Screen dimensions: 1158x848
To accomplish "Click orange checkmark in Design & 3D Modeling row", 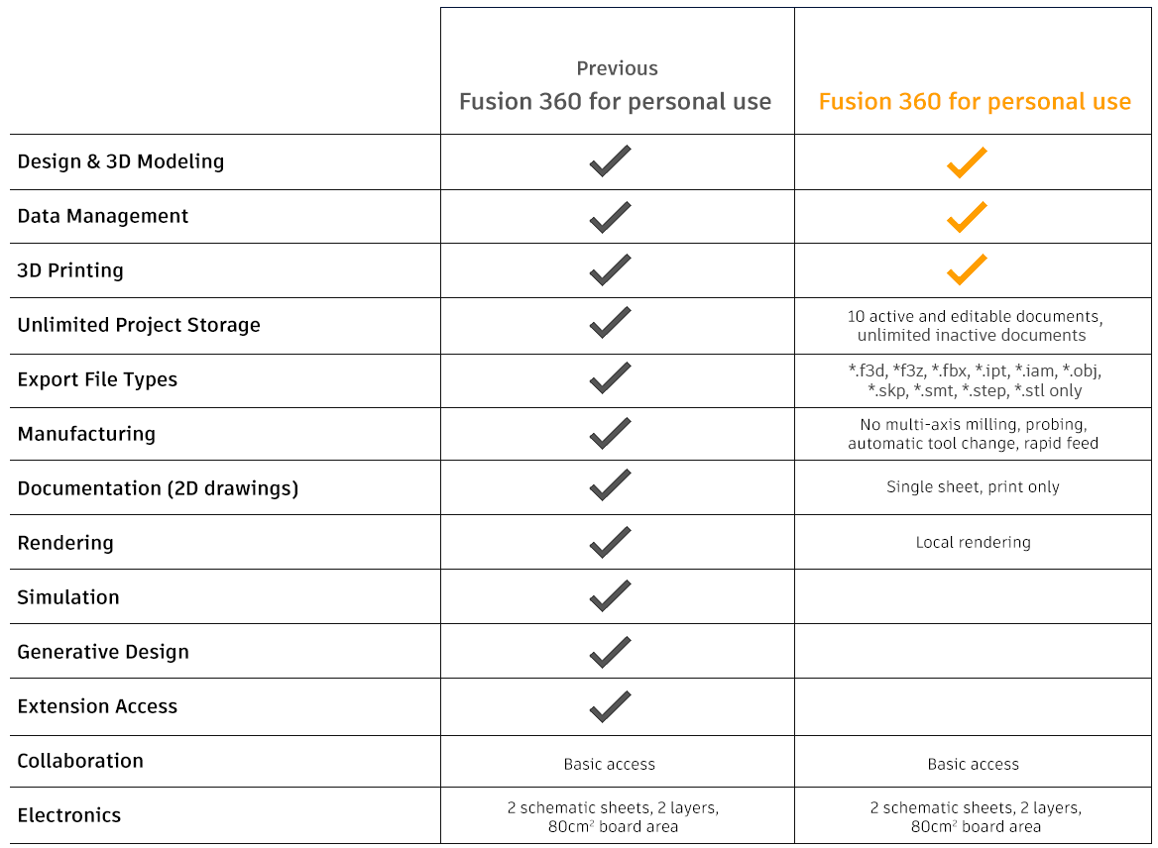I will point(967,162).
